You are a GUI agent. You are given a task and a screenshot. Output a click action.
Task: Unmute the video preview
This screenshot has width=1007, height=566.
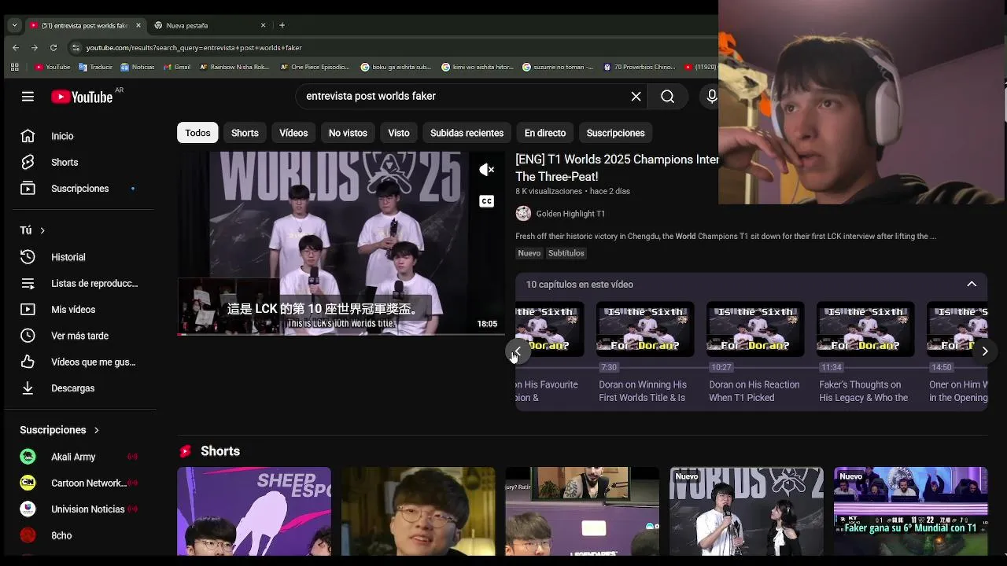pos(487,170)
